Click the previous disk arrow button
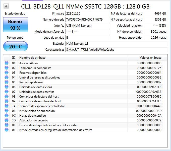This screenshot has width=171, height=151. click(x=6, y=6)
